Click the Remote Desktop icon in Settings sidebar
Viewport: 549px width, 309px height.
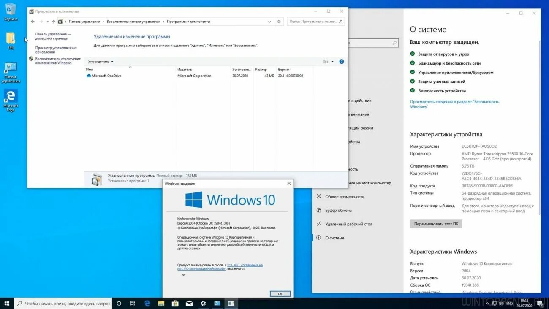click(319, 224)
